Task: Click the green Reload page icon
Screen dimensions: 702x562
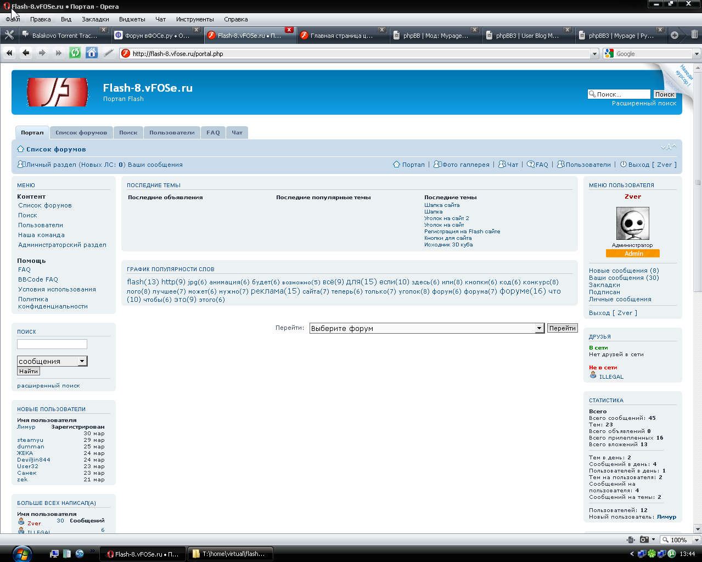Action: (75, 53)
